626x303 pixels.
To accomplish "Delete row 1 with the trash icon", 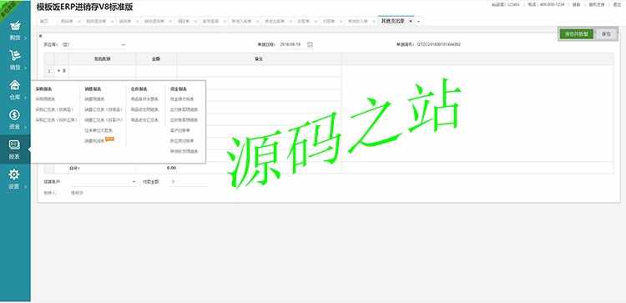I will 64,71.
